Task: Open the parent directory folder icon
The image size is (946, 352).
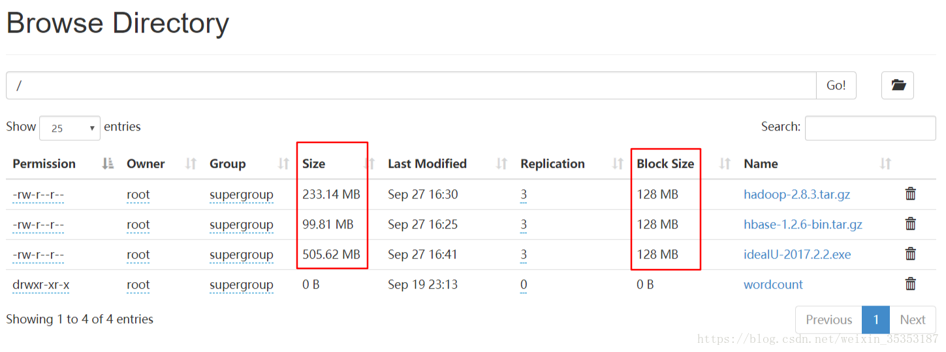Action: coord(898,86)
